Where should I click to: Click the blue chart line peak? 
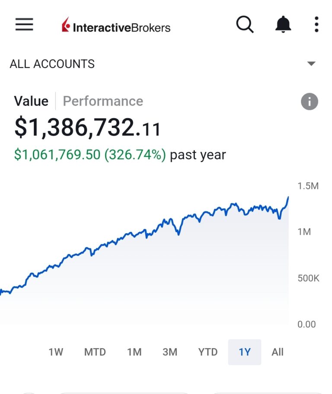(288, 197)
